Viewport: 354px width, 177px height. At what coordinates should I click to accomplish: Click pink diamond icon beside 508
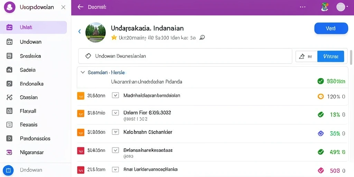[320, 170]
